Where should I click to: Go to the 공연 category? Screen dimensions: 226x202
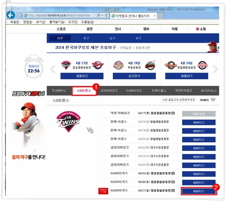click(90, 29)
